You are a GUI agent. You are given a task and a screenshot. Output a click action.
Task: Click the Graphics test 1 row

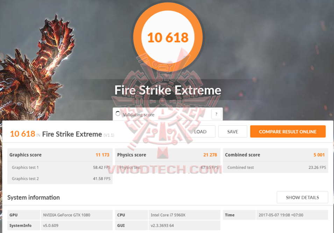[60, 167]
